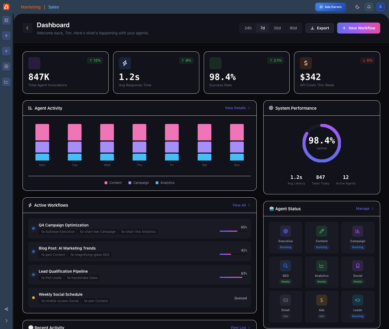Open the Marketing section
Viewport: 389px width, 329px height.
click(31, 7)
